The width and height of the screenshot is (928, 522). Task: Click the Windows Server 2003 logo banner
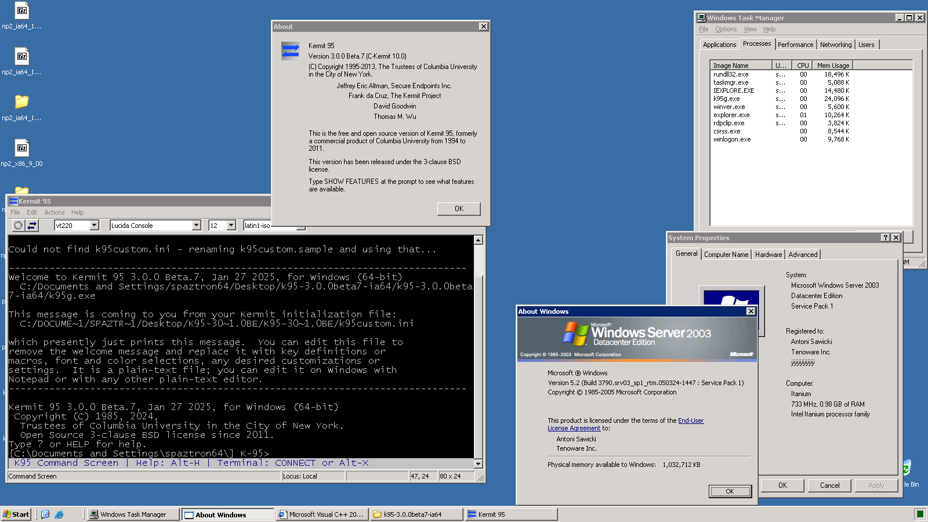click(637, 339)
